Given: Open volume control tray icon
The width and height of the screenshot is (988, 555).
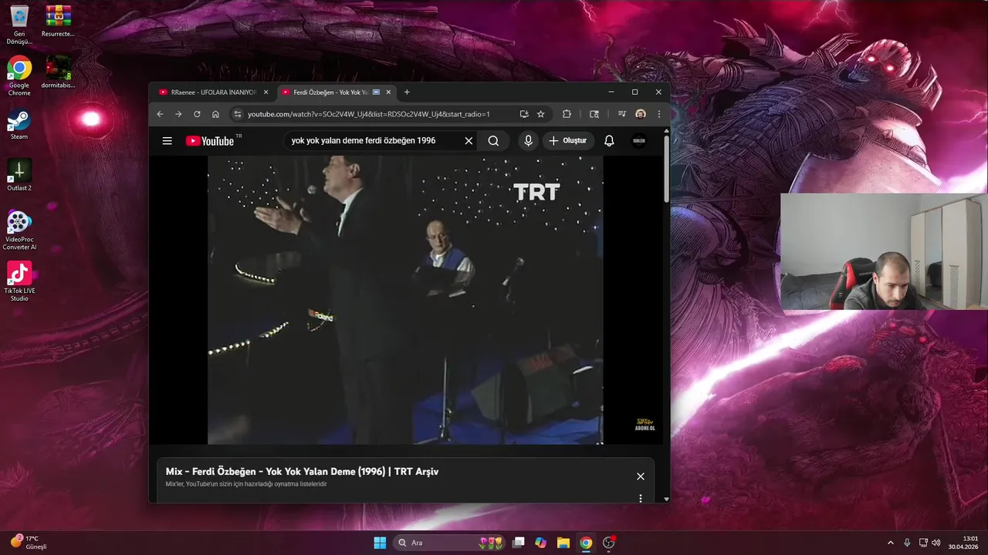Looking at the screenshot, I should 936,543.
